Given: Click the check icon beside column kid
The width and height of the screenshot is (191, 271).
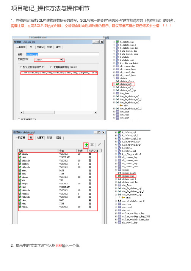Looking at the screenshot, I should [x=20, y=180].
